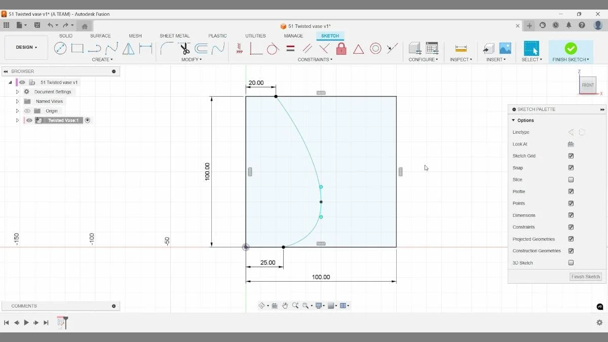Viewport: 608px width, 342px height.
Task: Apply the Horizontal/Vertical constraint
Action: pos(239,49)
